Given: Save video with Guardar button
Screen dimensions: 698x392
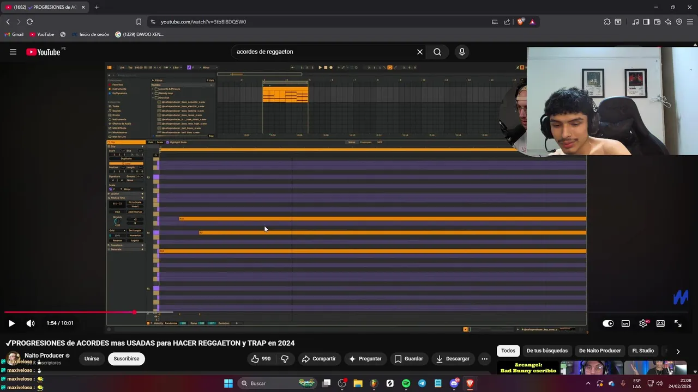Looking at the screenshot, I should [x=408, y=359].
